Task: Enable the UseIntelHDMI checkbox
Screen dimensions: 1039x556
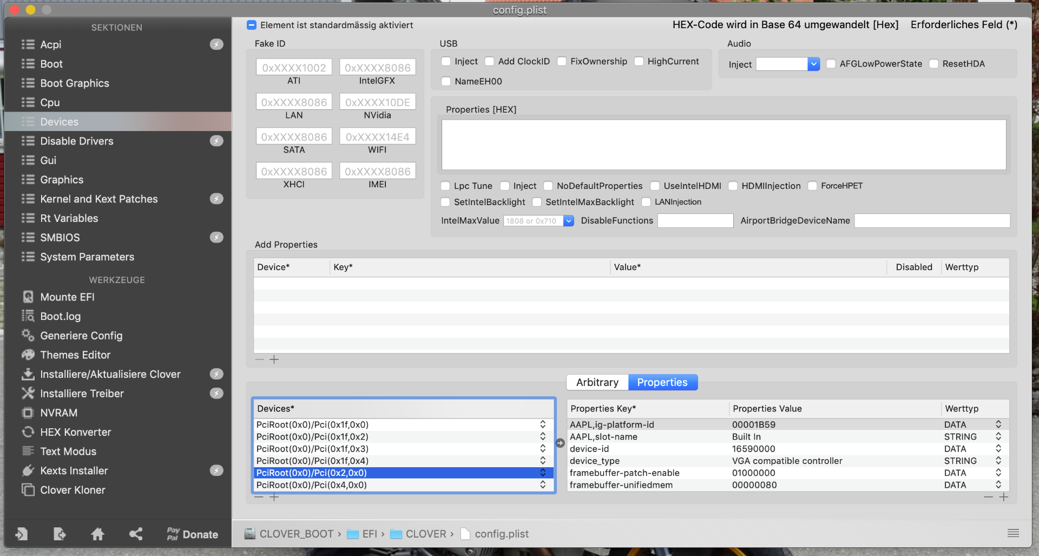Action: pos(655,186)
